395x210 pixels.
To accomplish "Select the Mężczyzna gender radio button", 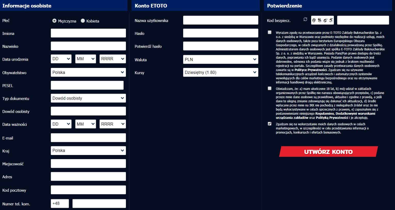I will click(54, 21).
